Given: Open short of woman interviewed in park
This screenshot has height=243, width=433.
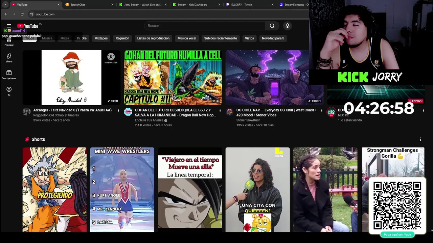Looking at the screenshot, I should pos(325,190).
